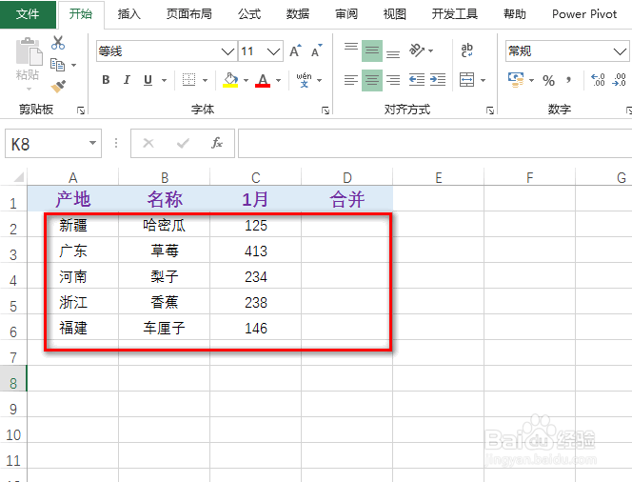Align text left

click(351, 80)
